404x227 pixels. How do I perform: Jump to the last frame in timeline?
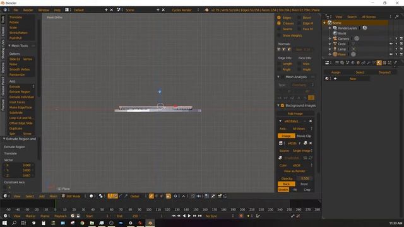[200, 216]
